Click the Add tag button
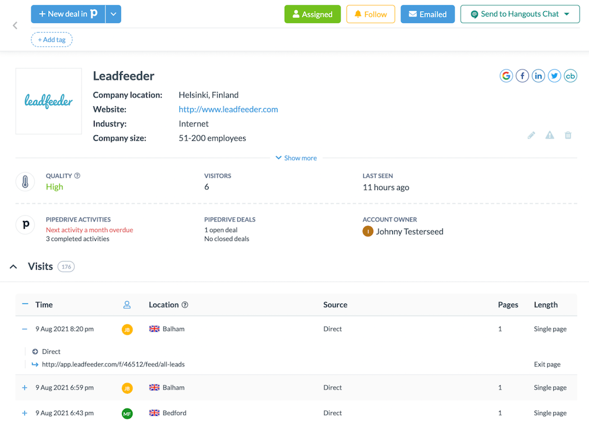 click(x=52, y=40)
